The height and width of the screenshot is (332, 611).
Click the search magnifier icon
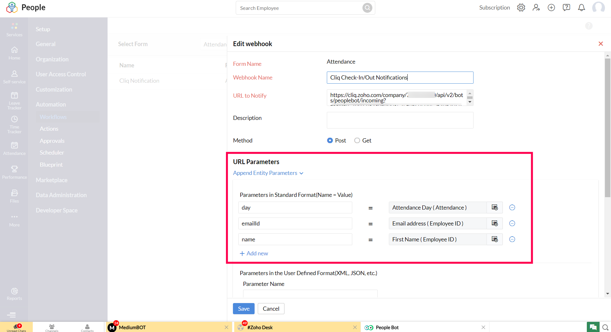click(x=367, y=8)
